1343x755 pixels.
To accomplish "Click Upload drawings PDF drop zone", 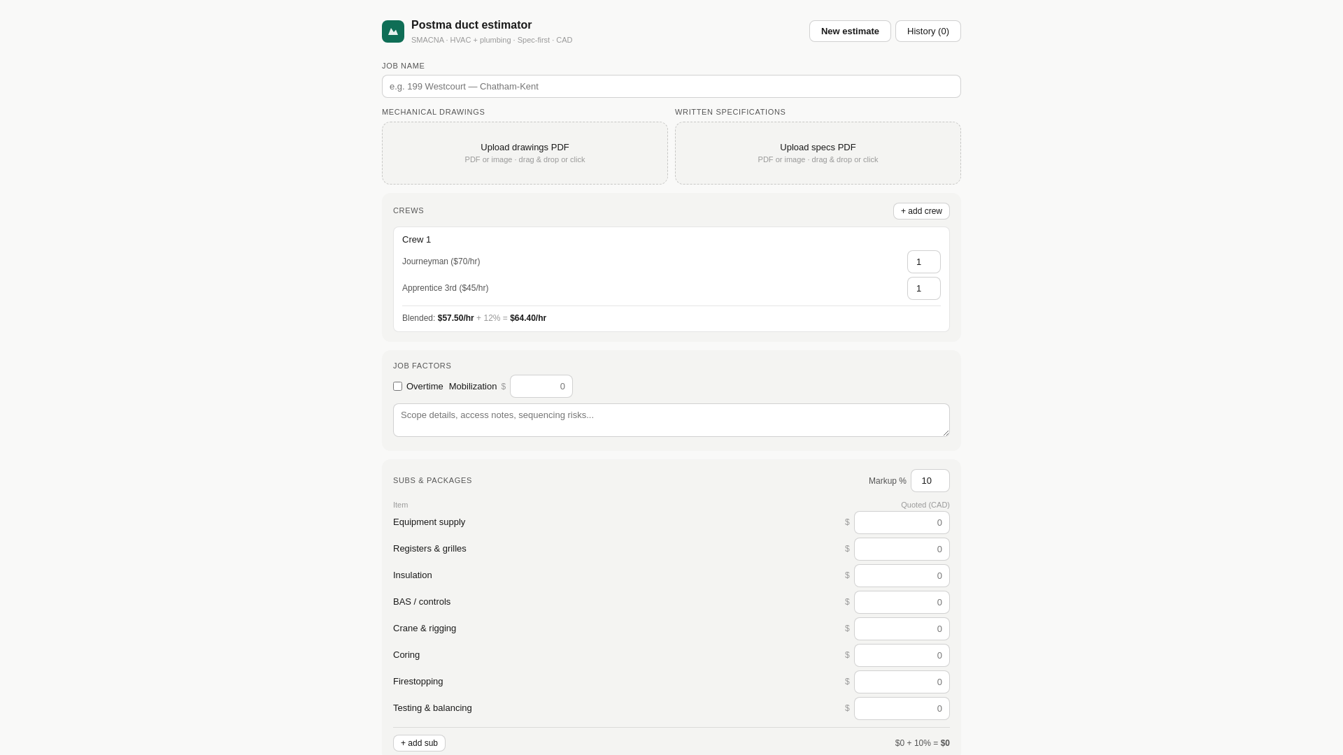I will coord(525,153).
